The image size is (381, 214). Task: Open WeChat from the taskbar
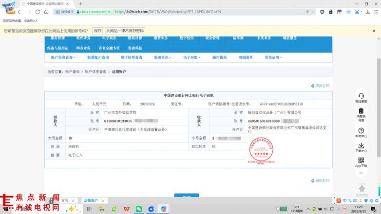(139, 209)
